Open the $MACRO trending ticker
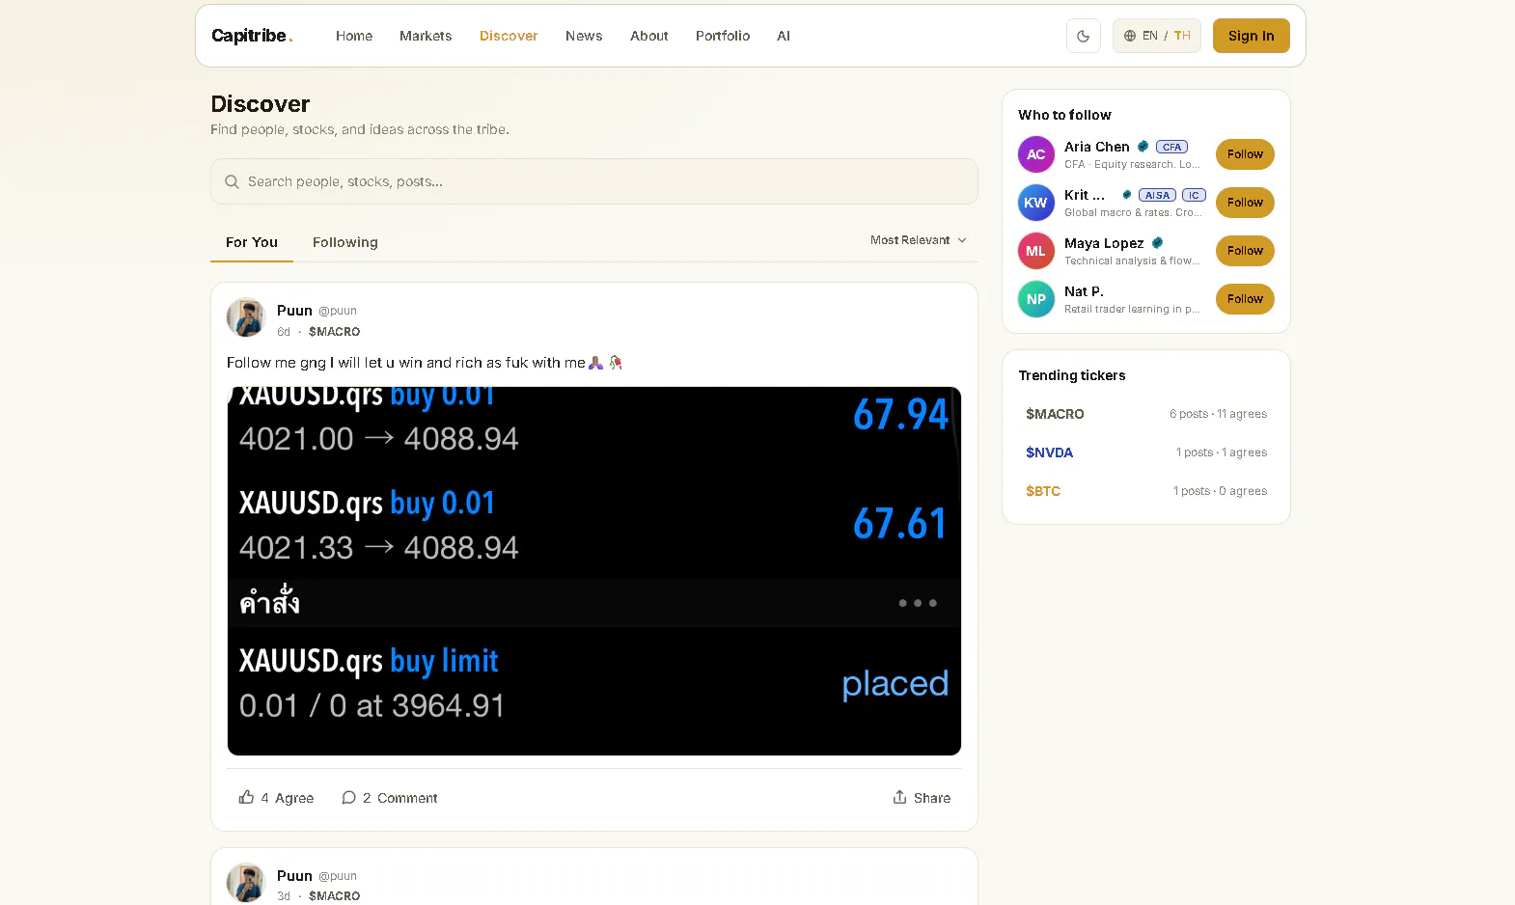Viewport: 1515px width, 905px height. coord(1146,414)
